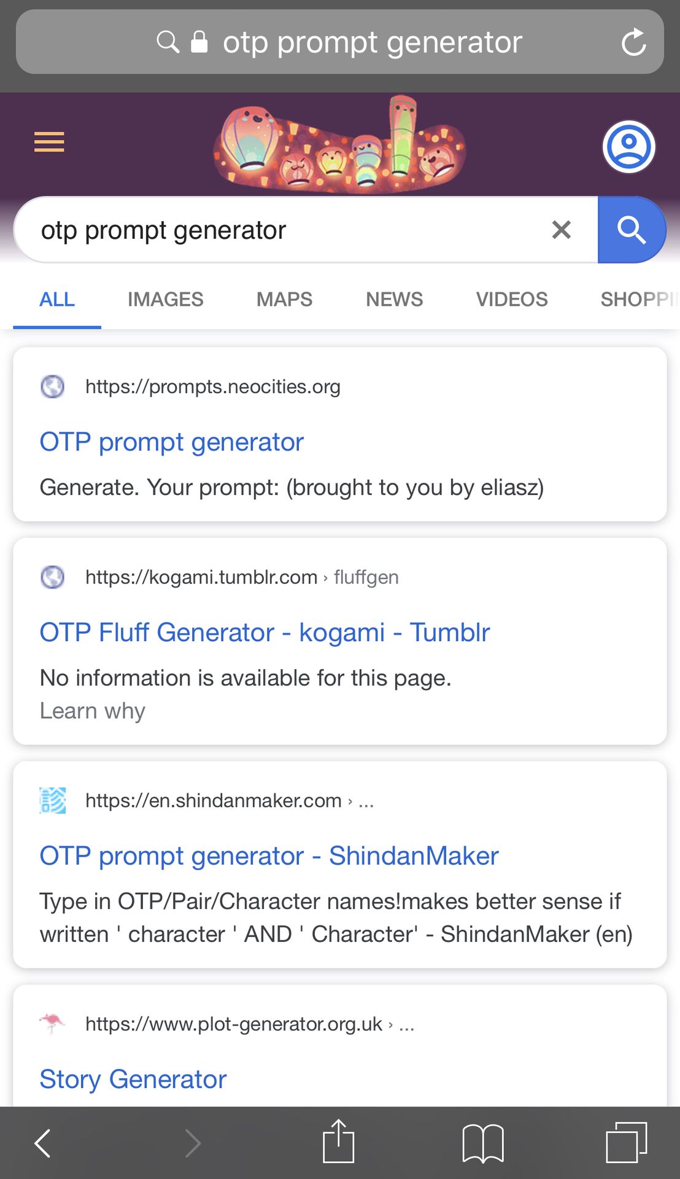
Task: Tap the Google account profile icon
Action: (x=629, y=147)
